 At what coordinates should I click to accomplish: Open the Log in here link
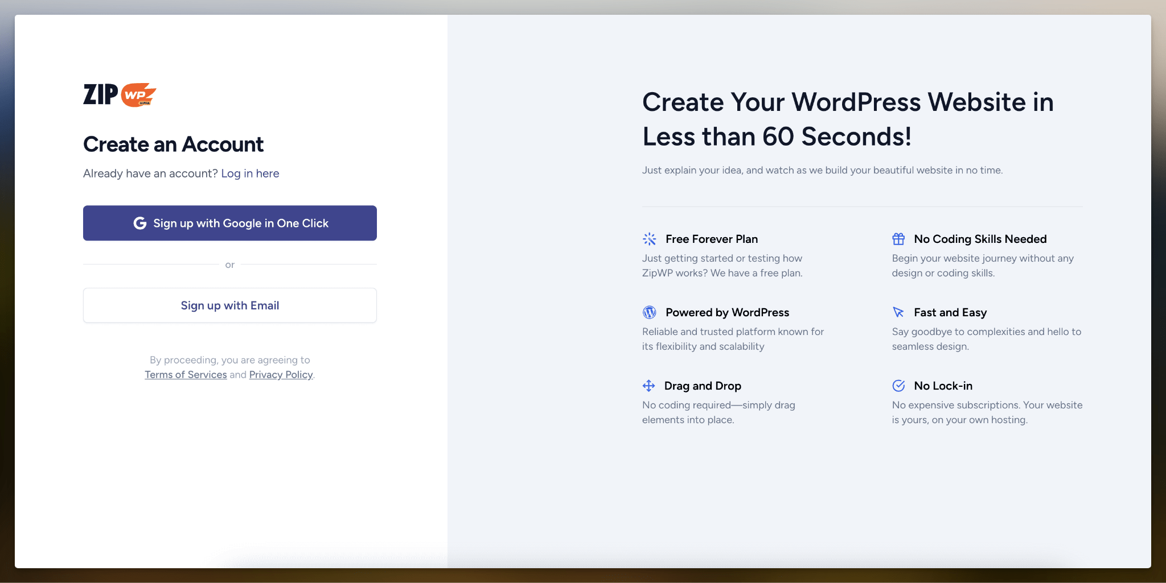click(250, 173)
